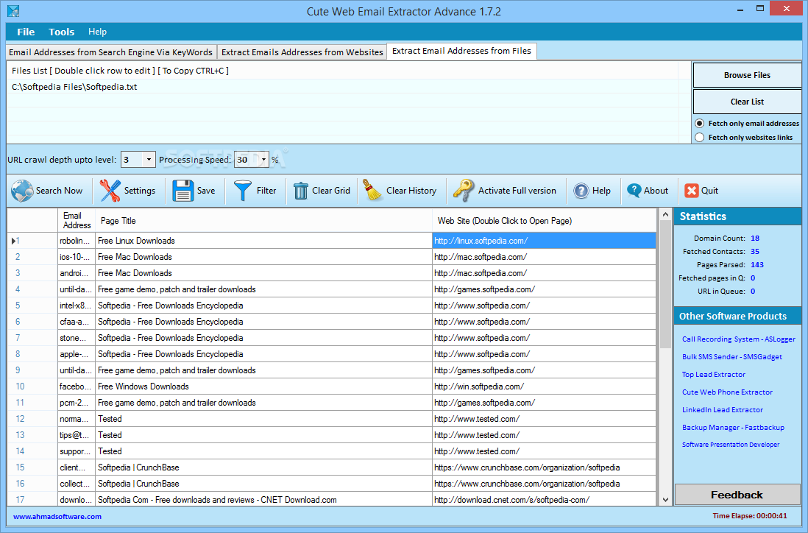Switch to Email Addresses from Search Engine tab

click(111, 52)
